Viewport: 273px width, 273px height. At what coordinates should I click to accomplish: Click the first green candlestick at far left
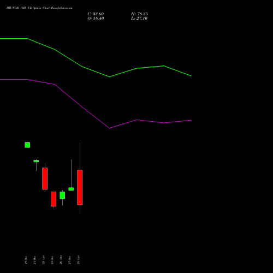pyautogui.click(x=27, y=145)
